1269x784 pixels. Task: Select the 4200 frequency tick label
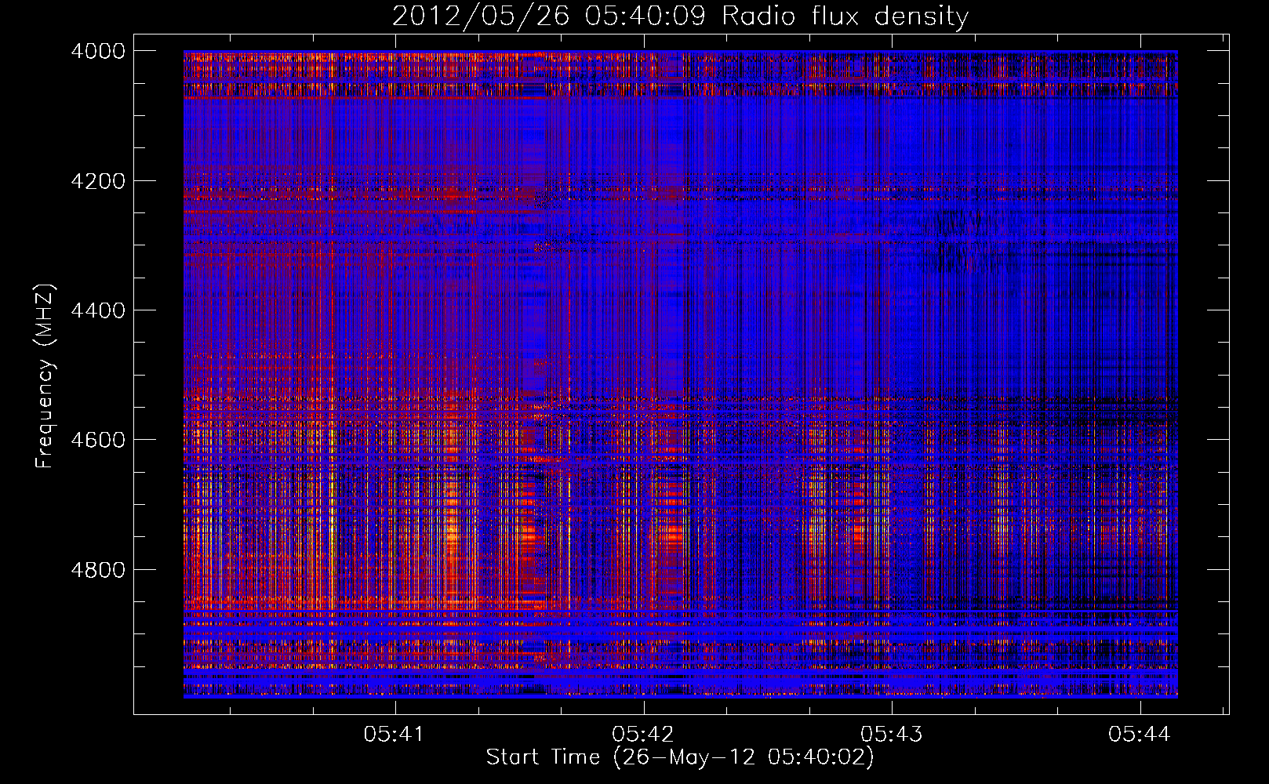pos(98,181)
